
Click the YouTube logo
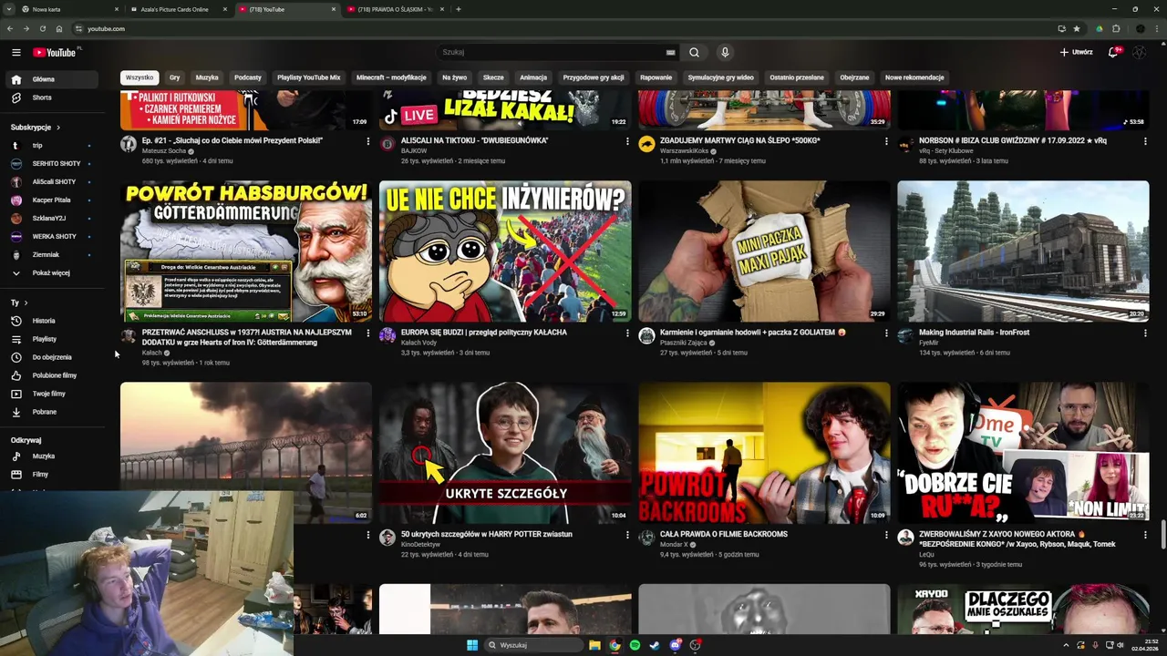point(56,52)
